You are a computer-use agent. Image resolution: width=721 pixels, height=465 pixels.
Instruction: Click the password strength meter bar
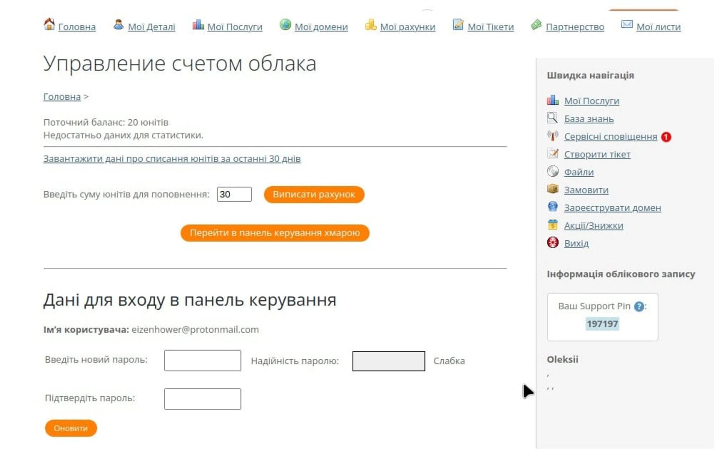[389, 361]
